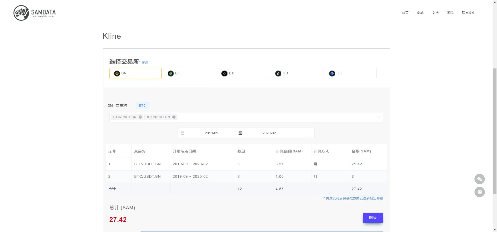Viewport: 497px width, 232px height.
Task: Click the end date field 2020-02
Action: [x=269, y=133]
